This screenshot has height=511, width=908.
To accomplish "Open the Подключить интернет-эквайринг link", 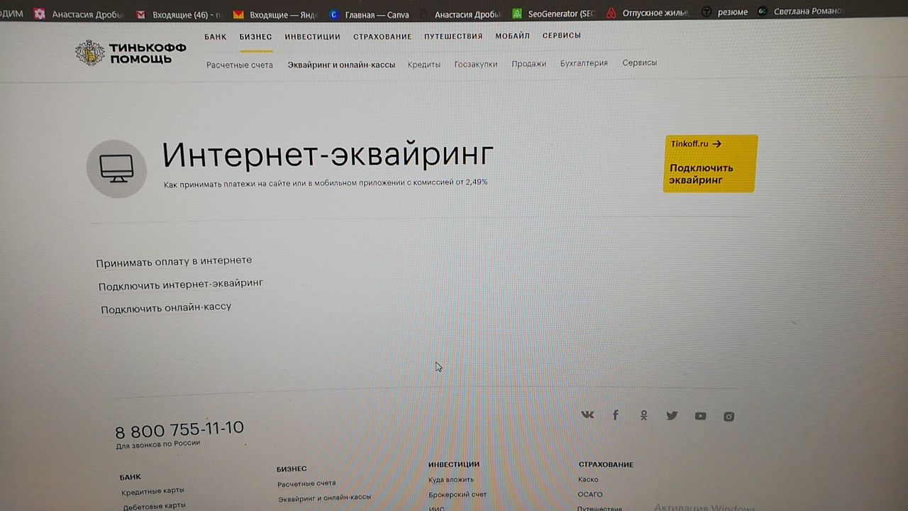I will click(x=181, y=285).
